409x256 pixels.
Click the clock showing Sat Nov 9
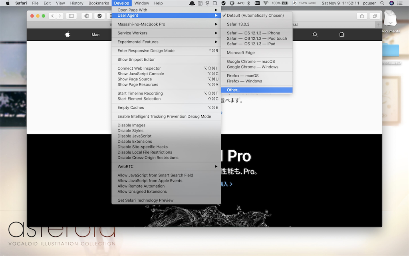pyautogui.click(x=340, y=3)
